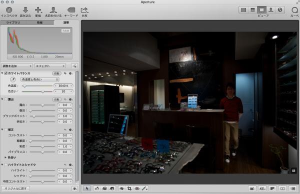The image size is (300, 194).
Task: Switch to the grid browser view icon
Action: (x=243, y=10)
